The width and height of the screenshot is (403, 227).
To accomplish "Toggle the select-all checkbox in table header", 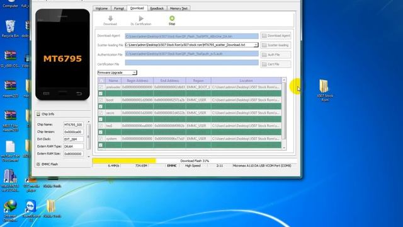I will coord(101,81).
